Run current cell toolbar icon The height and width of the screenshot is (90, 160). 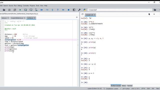25,10
